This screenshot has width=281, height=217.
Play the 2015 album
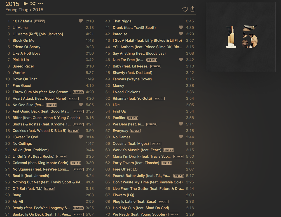(x=25, y=4)
